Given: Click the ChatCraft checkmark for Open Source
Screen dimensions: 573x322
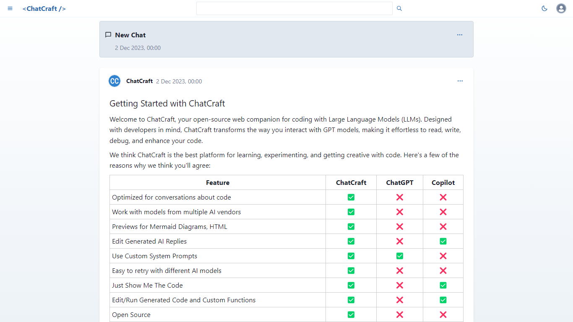Looking at the screenshot, I should pyautogui.click(x=351, y=314).
